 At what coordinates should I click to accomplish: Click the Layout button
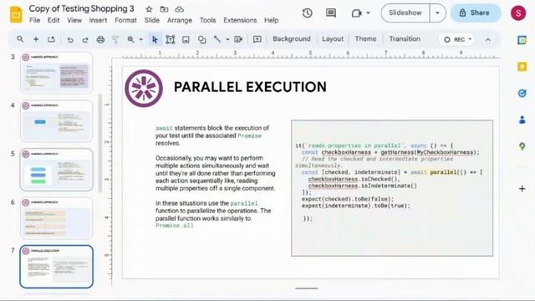pyautogui.click(x=333, y=39)
